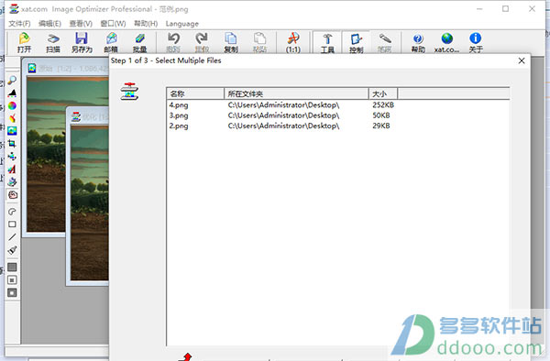Click the 另存为 (Save As) floppy icon

[x=82, y=42]
